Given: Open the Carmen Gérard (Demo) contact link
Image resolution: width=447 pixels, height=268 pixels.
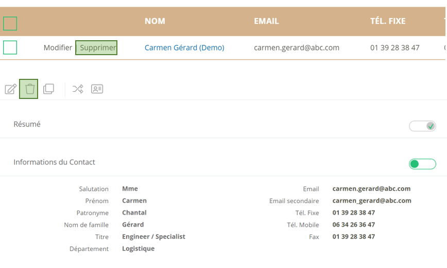Looking at the screenshot, I should coord(184,47).
